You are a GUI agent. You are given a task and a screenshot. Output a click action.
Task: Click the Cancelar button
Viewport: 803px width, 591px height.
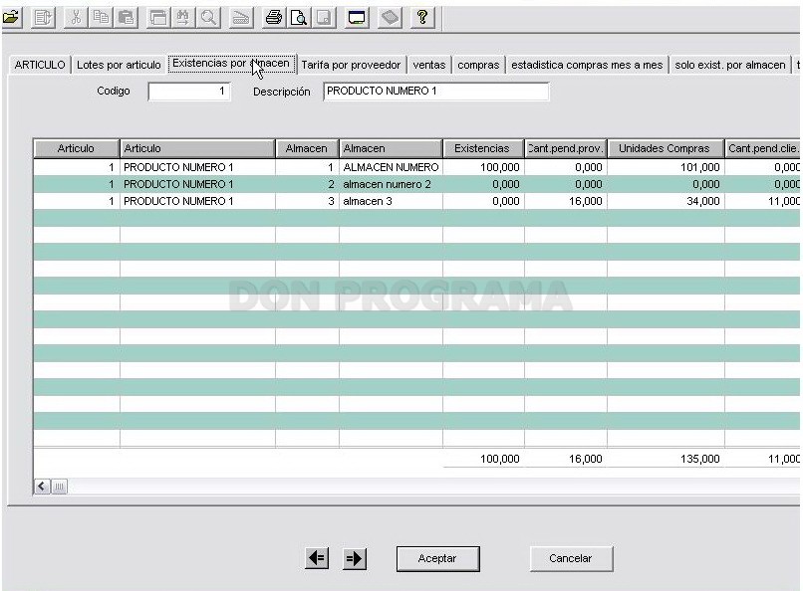click(x=571, y=558)
